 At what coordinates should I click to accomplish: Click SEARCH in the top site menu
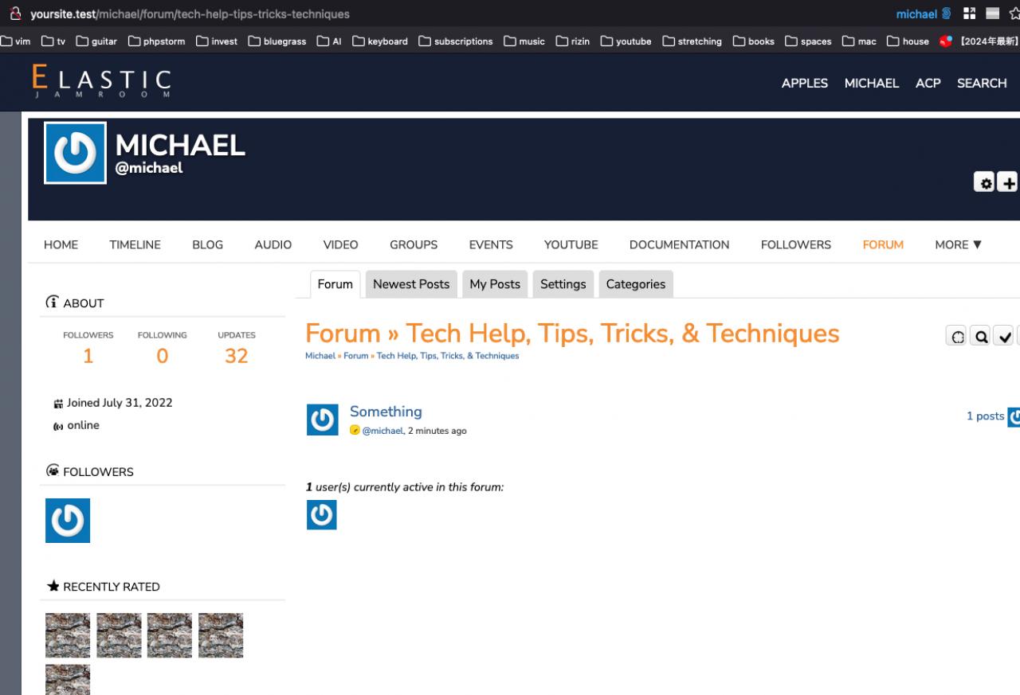982,83
